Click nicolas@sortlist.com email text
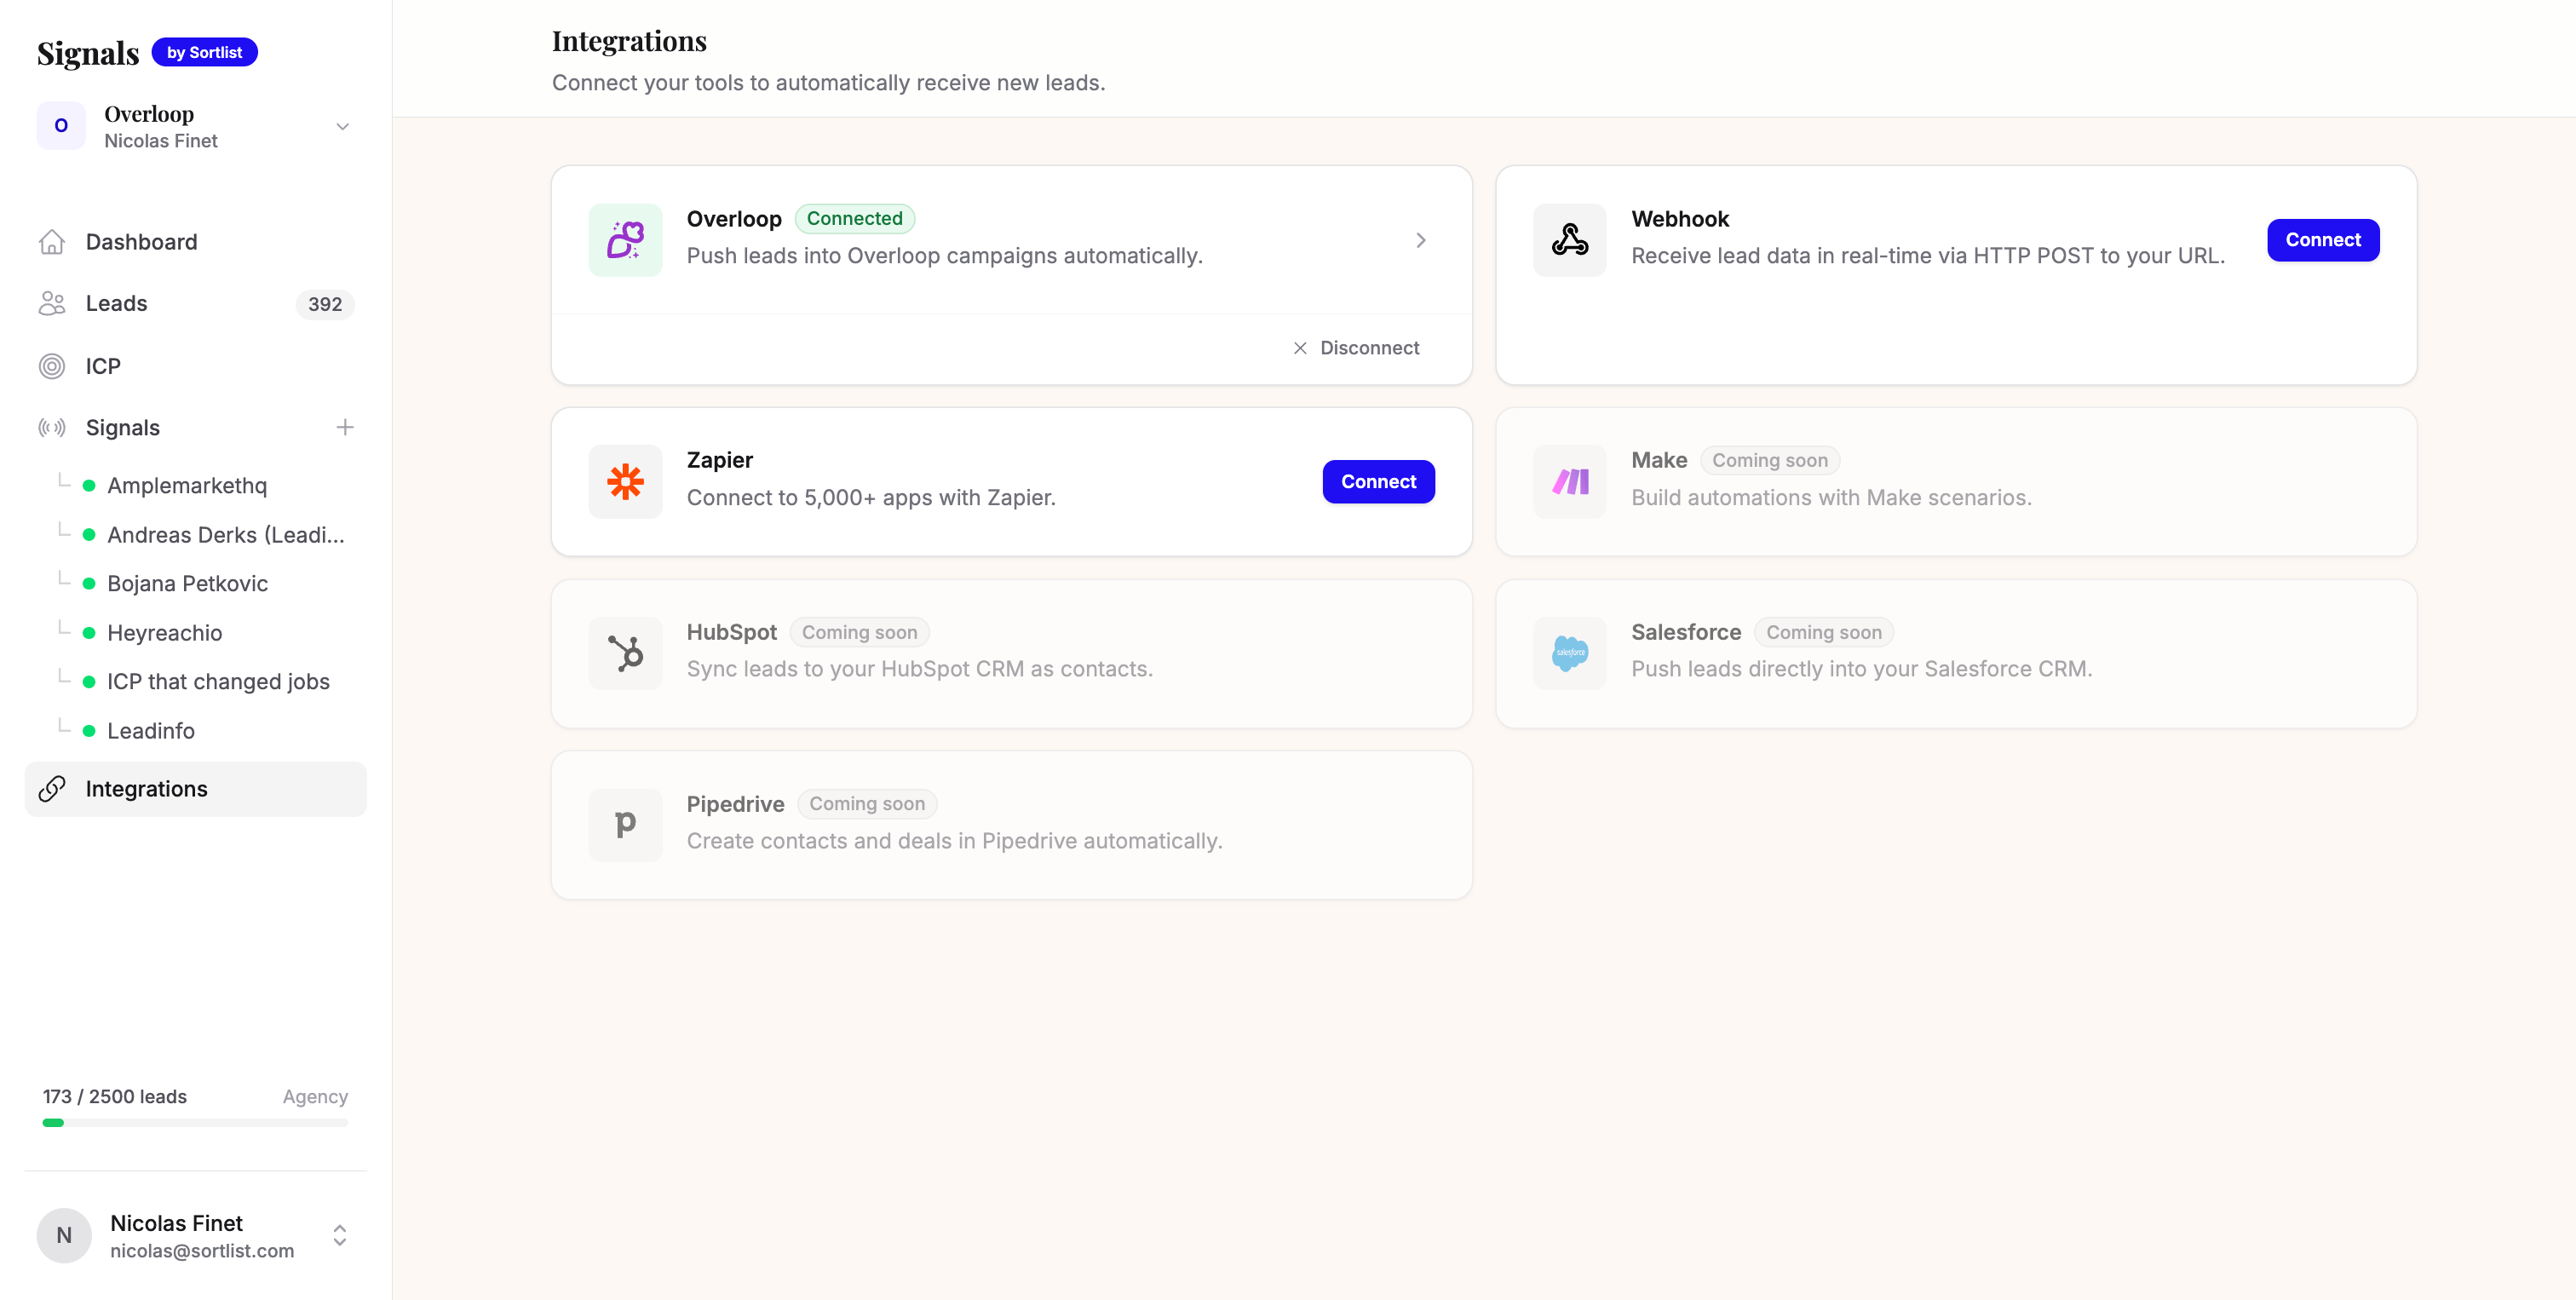Image resolution: width=2576 pixels, height=1300 pixels. pos(202,1251)
